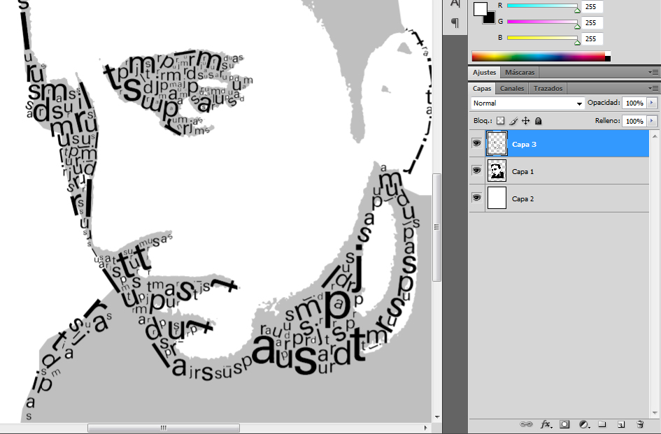Select the Capa 1 layer thumbnail
The image size is (661, 434).
[x=497, y=171]
